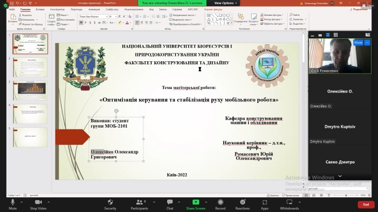Switch to reading view in status bar
Screen dimensions: 378x212
pos(321,195)
